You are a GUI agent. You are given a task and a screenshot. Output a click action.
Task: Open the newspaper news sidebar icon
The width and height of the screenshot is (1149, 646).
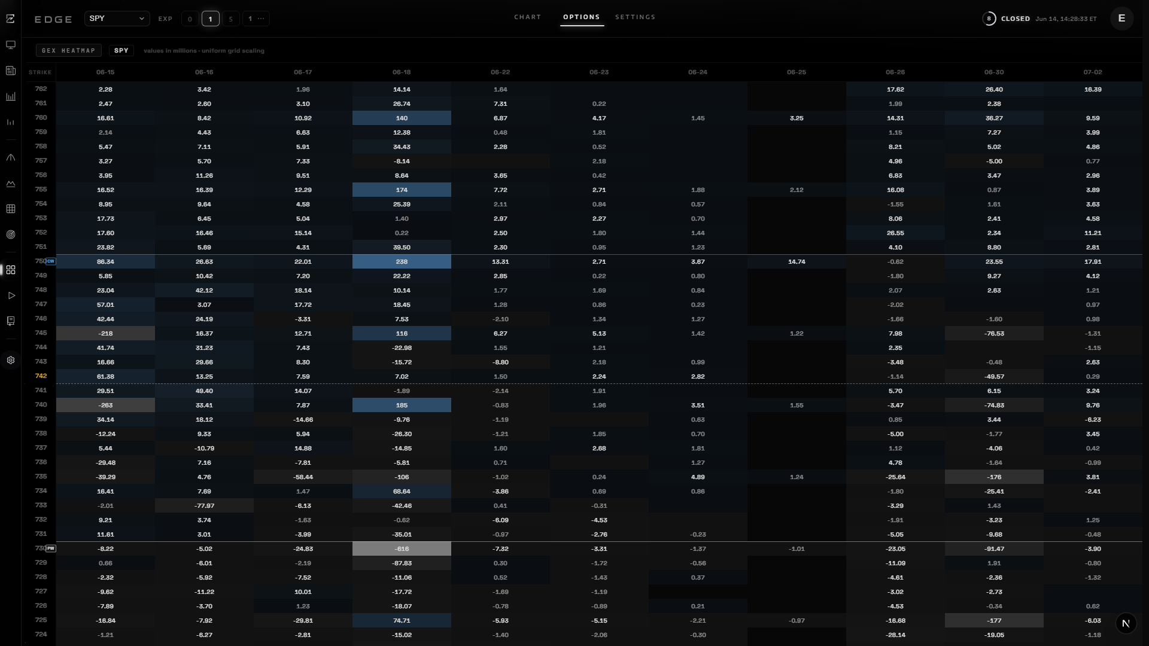[11, 71]
